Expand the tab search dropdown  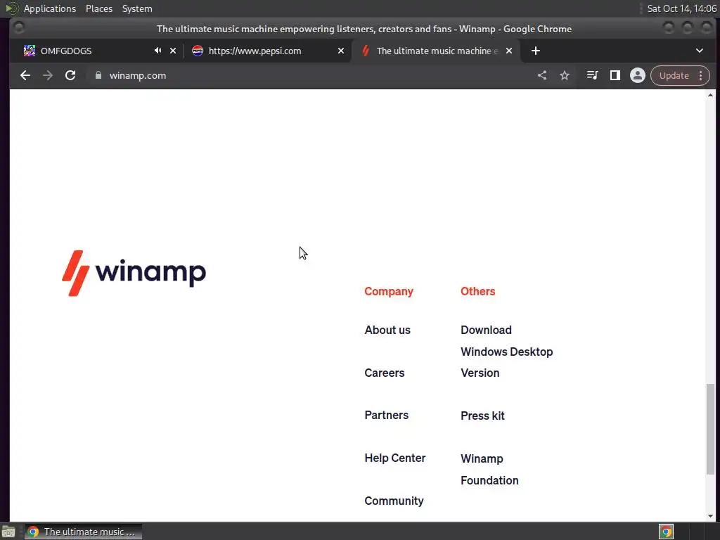700,51
